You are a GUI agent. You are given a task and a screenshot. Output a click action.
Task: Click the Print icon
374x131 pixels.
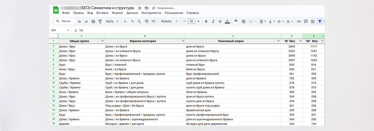click(x=93, y=21)
